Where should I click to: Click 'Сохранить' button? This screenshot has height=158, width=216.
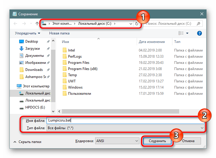[x=157, y=141]
